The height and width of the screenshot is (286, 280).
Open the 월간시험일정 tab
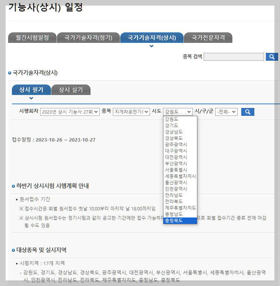pyautogui.click(x=32, y=38)
